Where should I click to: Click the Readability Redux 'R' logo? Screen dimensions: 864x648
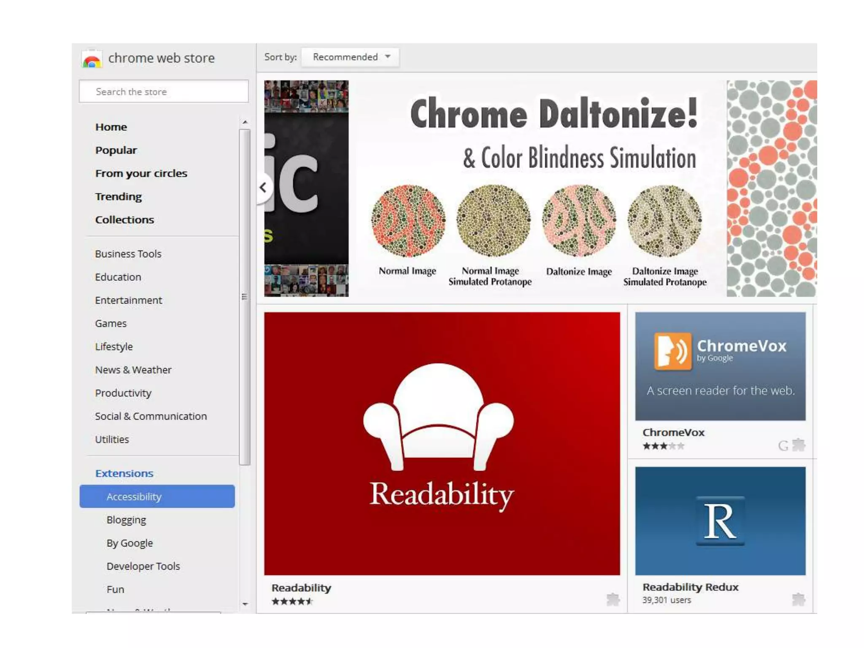[x=720, y=521]
